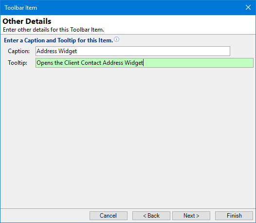This screenshot has width=256, height=223.
Task: Click 'Enter other details for this Toolbar Item.'
Action: (x=54, y=30)
